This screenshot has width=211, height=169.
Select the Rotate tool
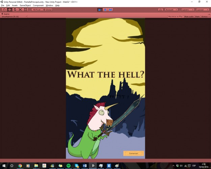pyautogui.click(x=15, y=10)
